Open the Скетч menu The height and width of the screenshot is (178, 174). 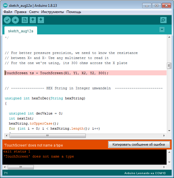click(34, 12)
